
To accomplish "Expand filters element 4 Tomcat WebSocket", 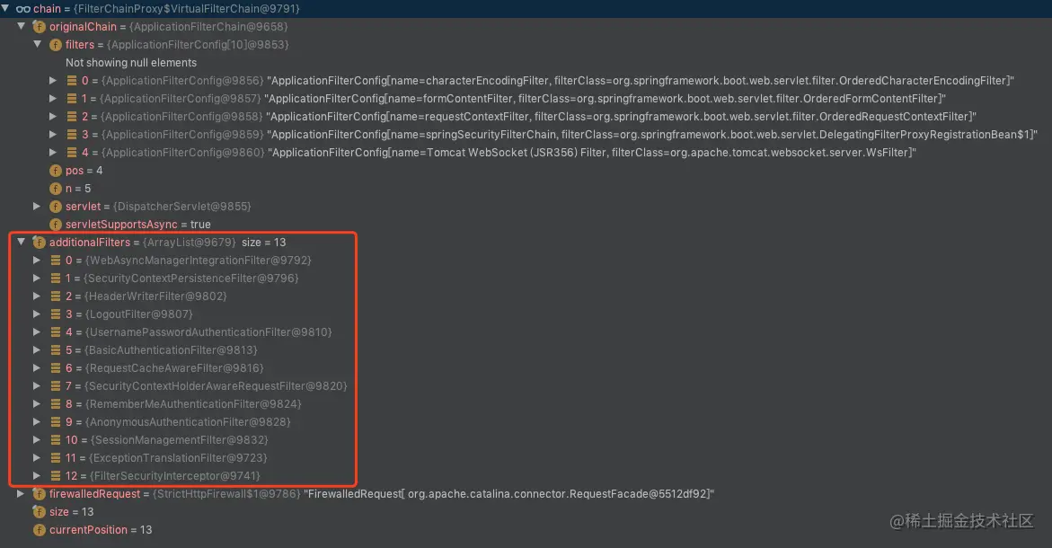I will click(53, 152).
